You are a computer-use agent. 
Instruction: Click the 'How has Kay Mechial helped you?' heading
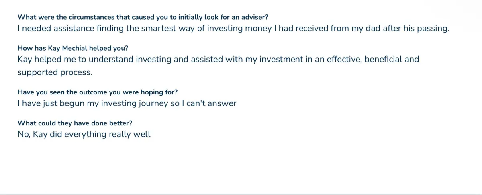coord(73,48)
